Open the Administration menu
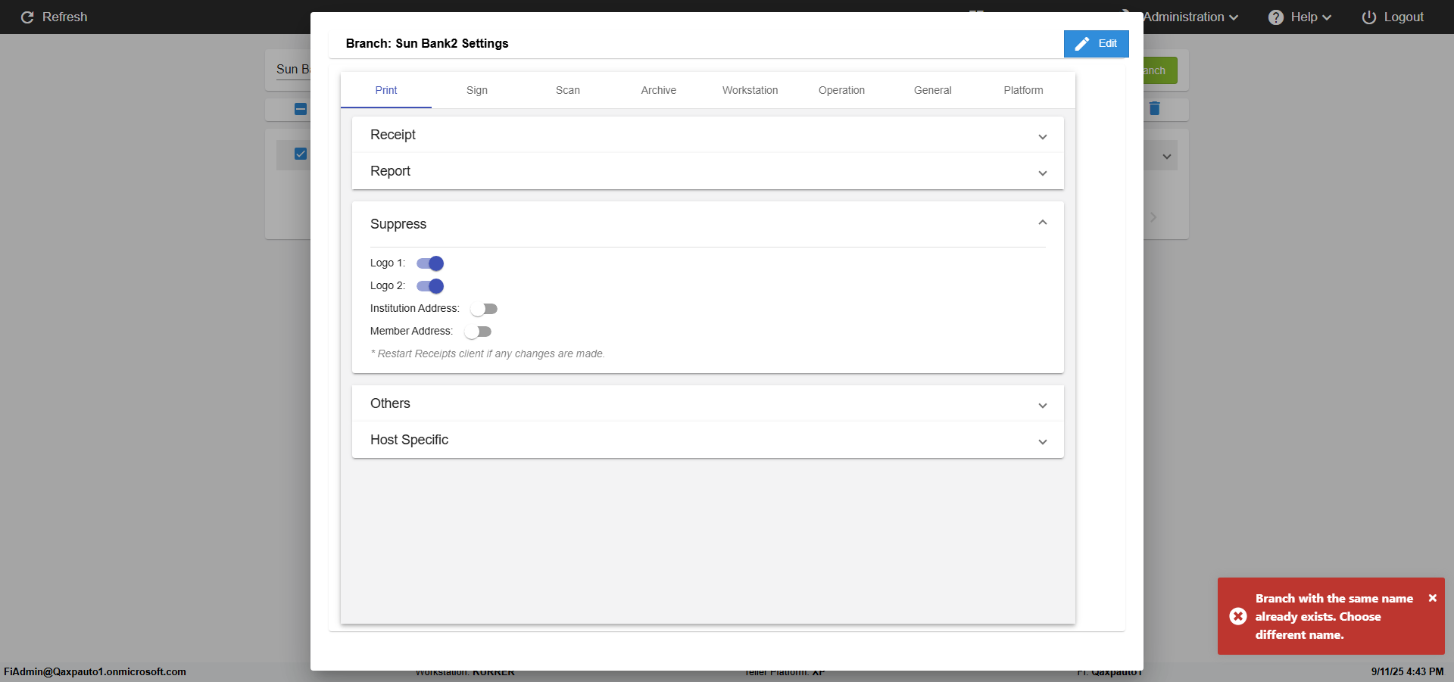Image resolution: width=1454 pixels, height=682 pixels. [1190, 17]
